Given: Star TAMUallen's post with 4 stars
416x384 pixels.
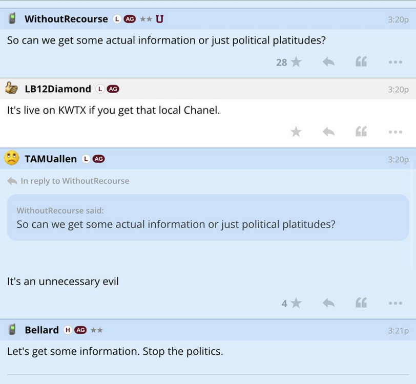Looking at the screenshot, I should tap(296, 303).
